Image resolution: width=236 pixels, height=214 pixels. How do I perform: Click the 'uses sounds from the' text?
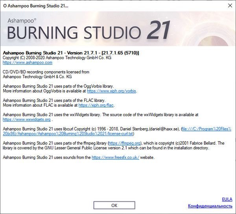pos(47,157)
